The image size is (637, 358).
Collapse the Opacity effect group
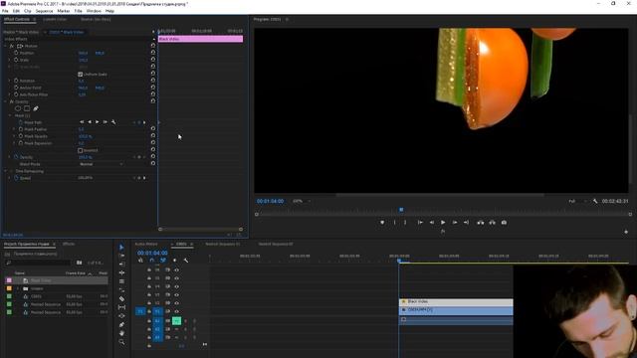pos(5,101)
